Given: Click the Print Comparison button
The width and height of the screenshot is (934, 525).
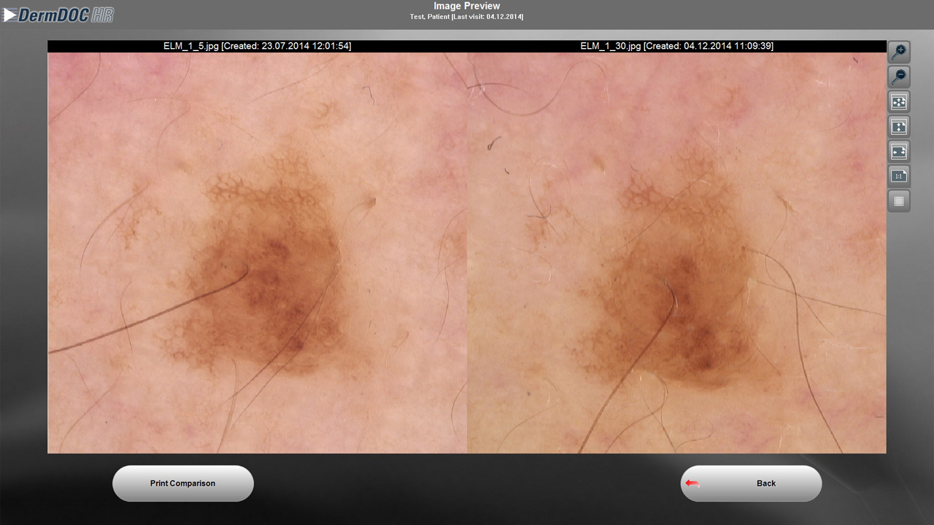Looking at the screenshot, I should [183, 483].
